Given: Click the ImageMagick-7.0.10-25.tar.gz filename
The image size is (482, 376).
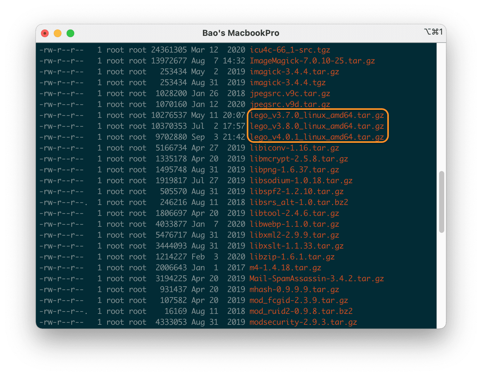Looking at the screenshot, I should [x=313, y=61].
